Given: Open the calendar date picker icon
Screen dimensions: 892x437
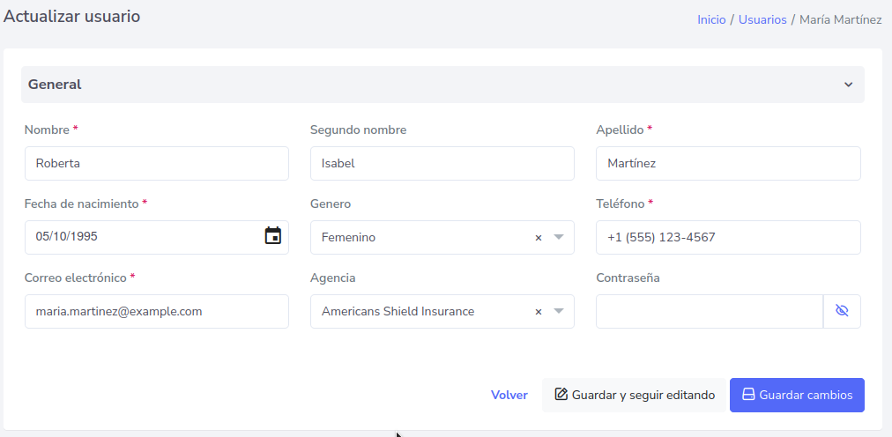Looking at the screenshot, I should tap(273, 236).
